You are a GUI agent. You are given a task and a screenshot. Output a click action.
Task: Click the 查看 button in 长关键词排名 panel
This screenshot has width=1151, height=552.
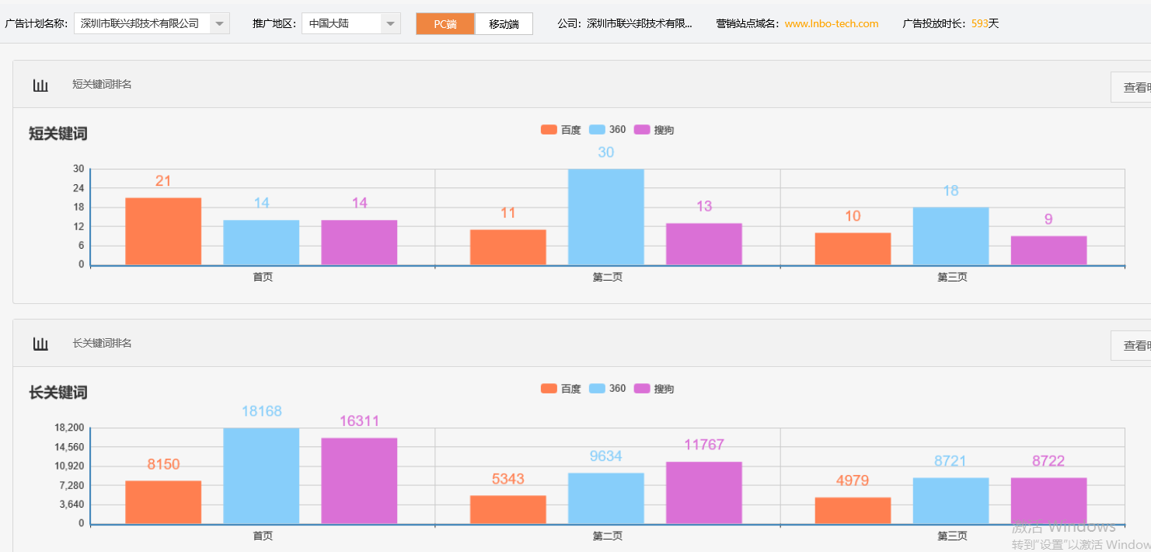click(1132, 346)
